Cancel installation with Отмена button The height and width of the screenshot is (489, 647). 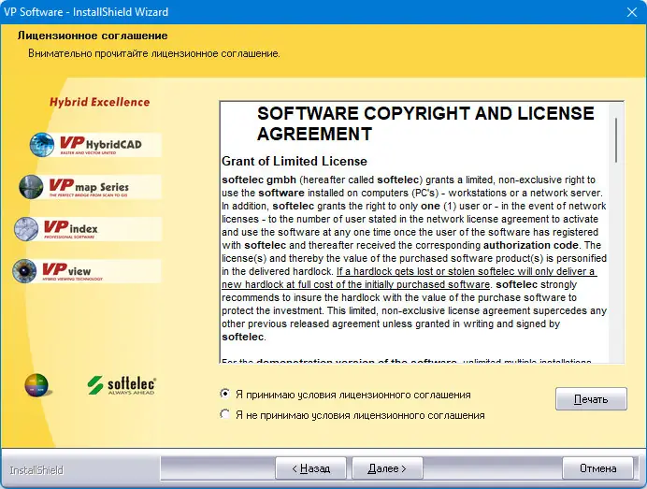597,468
